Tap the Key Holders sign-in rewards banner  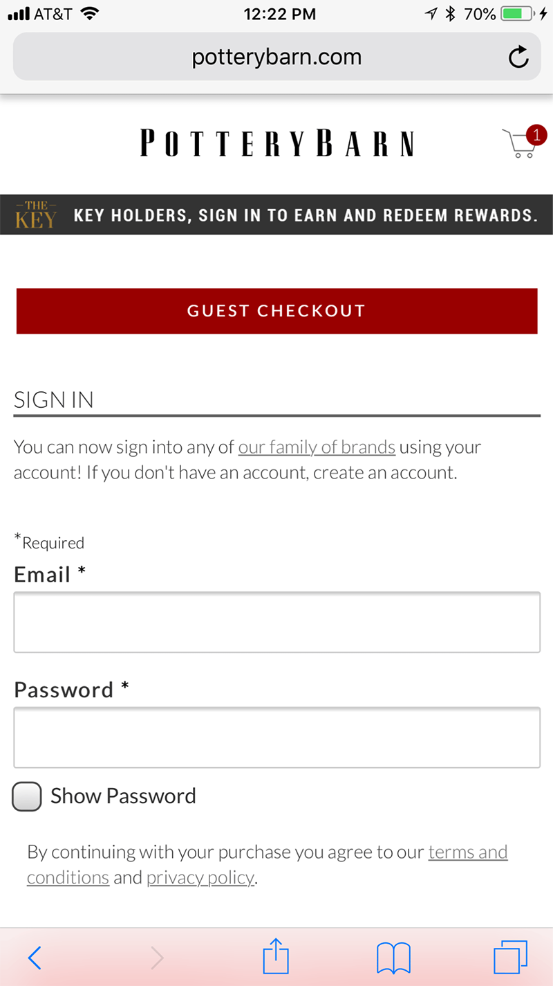pos(306,215)
